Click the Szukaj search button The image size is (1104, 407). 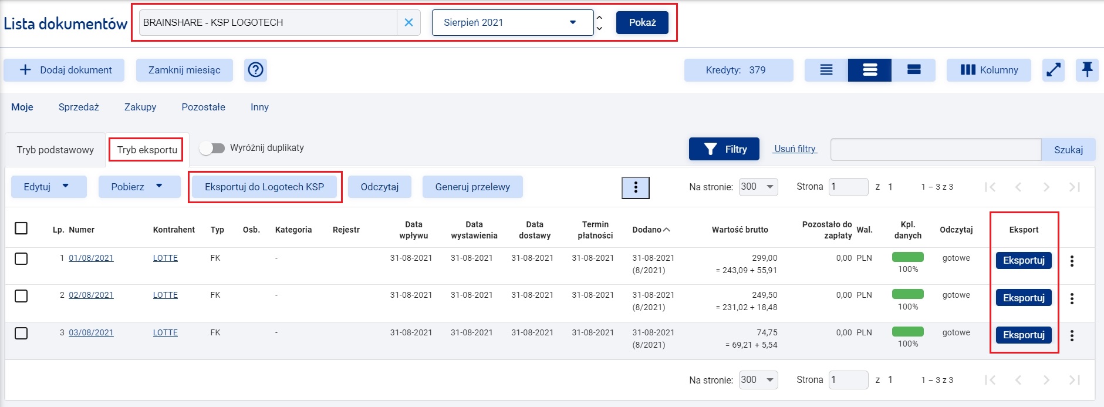[x=1068, y=150]
